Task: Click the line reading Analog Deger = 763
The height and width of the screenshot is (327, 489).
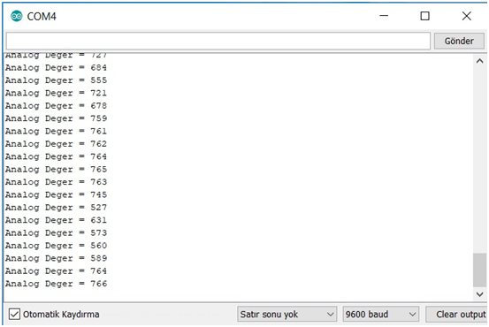Action: [56, 182]
